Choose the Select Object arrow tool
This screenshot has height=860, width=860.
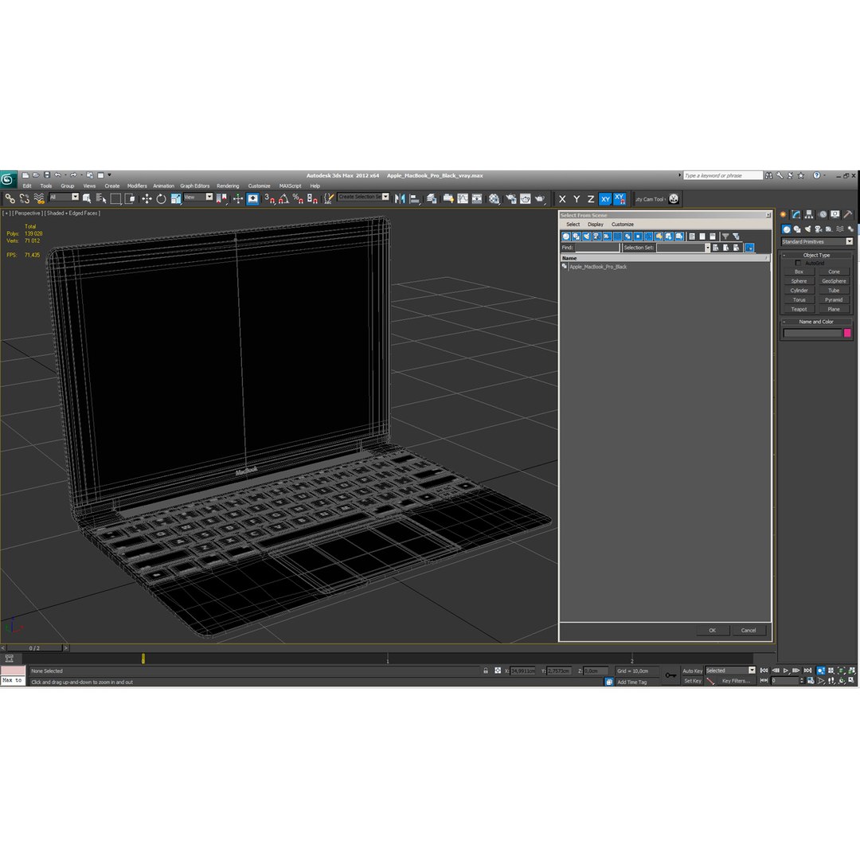[87, 198]
